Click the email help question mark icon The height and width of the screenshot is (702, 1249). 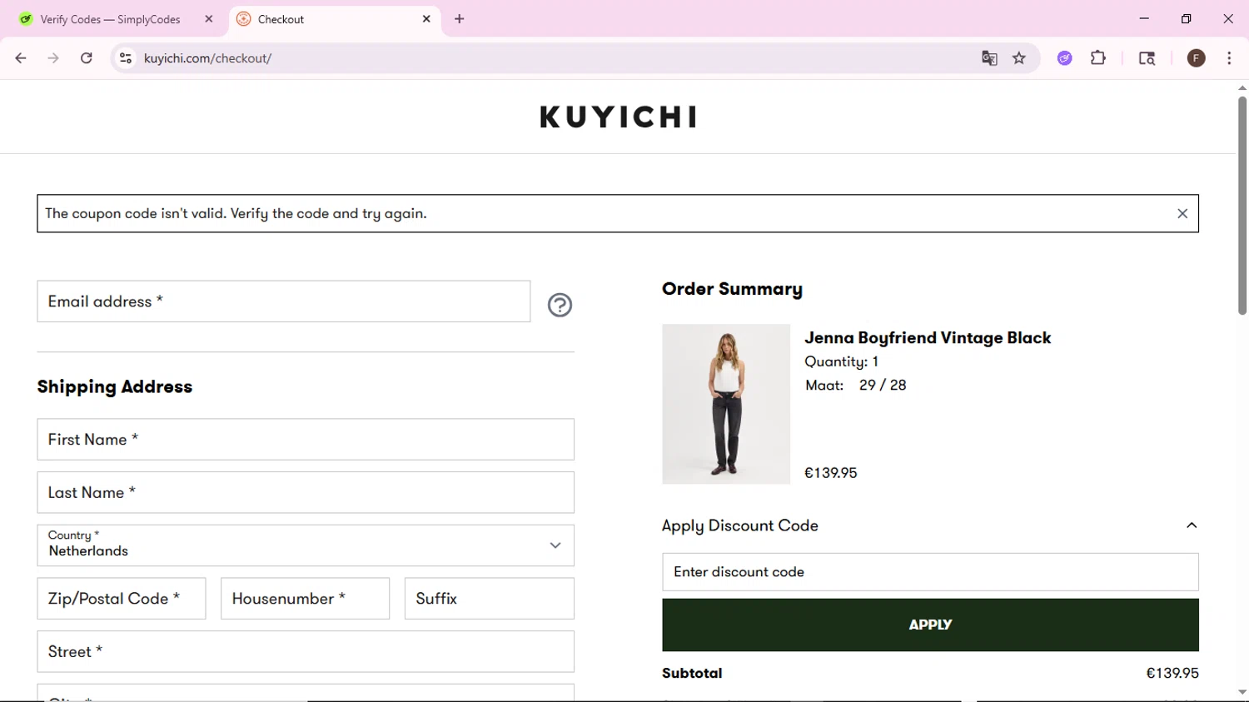click(560, 305)
